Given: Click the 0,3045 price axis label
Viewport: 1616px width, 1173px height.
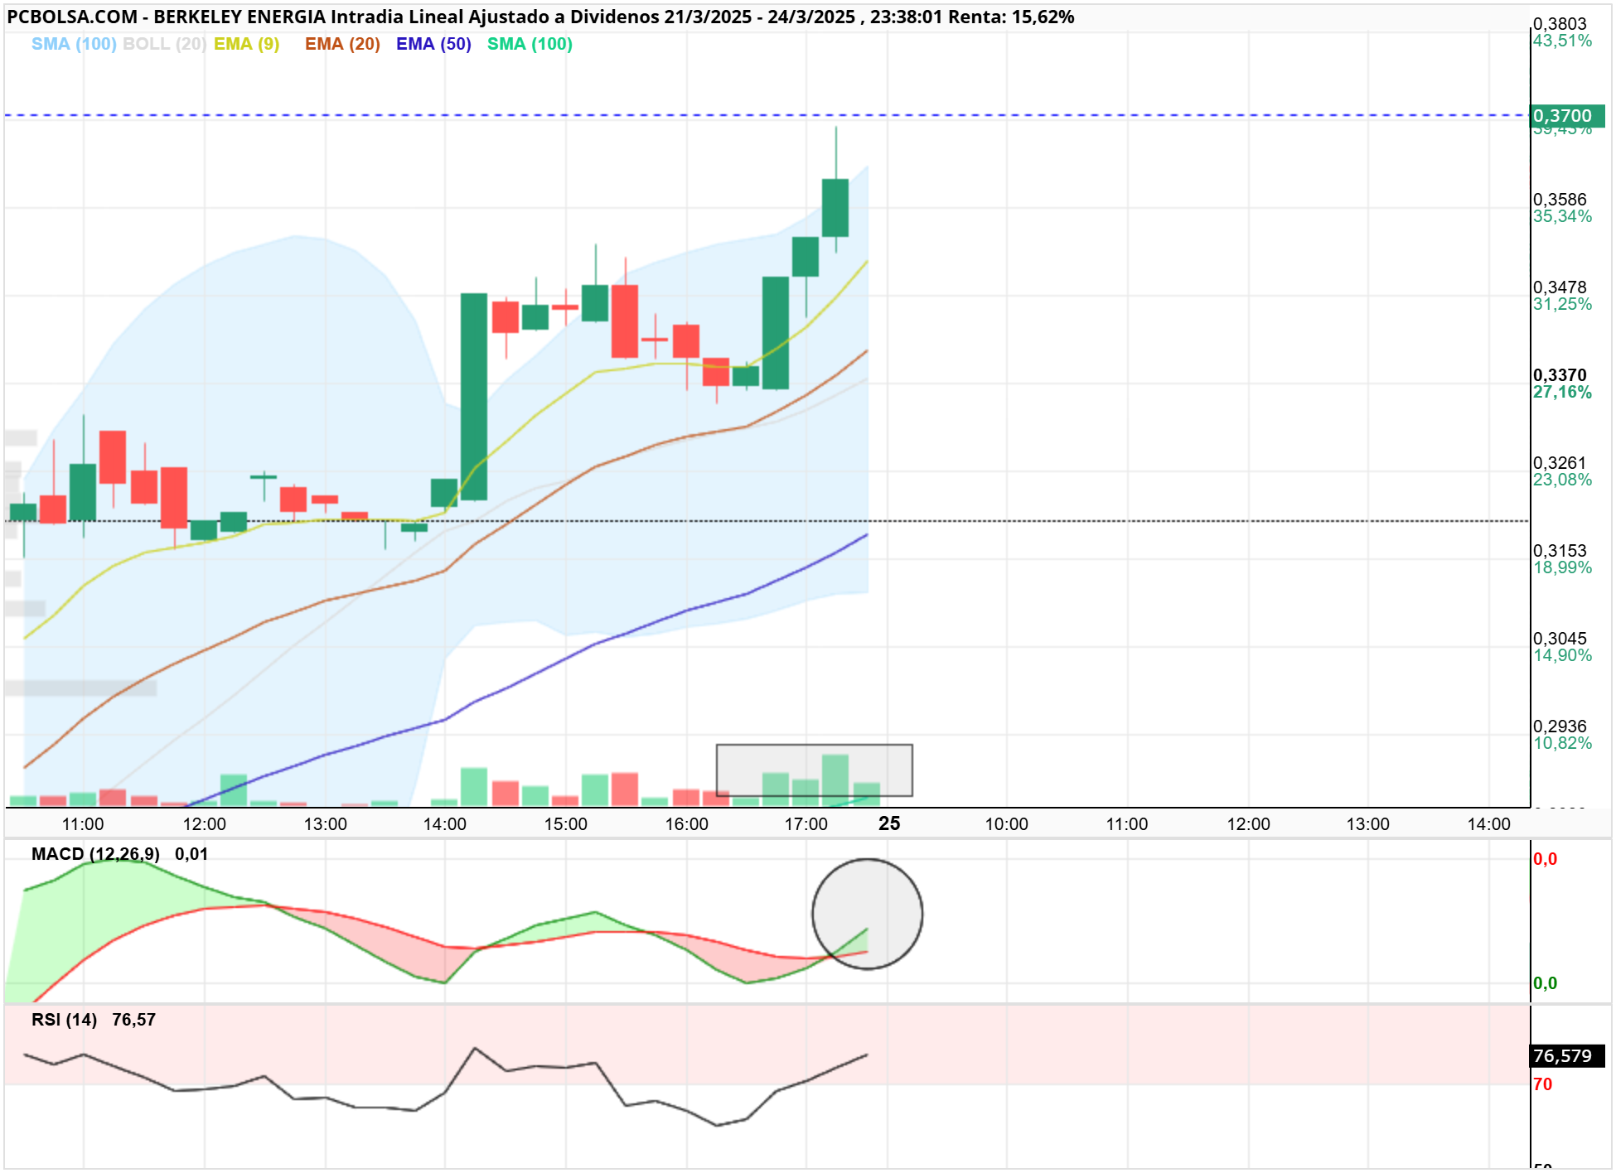Looking at the screenshot, I should coord(1560,639).
